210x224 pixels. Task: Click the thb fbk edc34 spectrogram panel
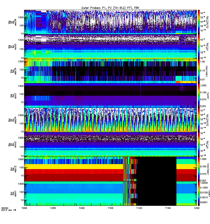(110, 71)
